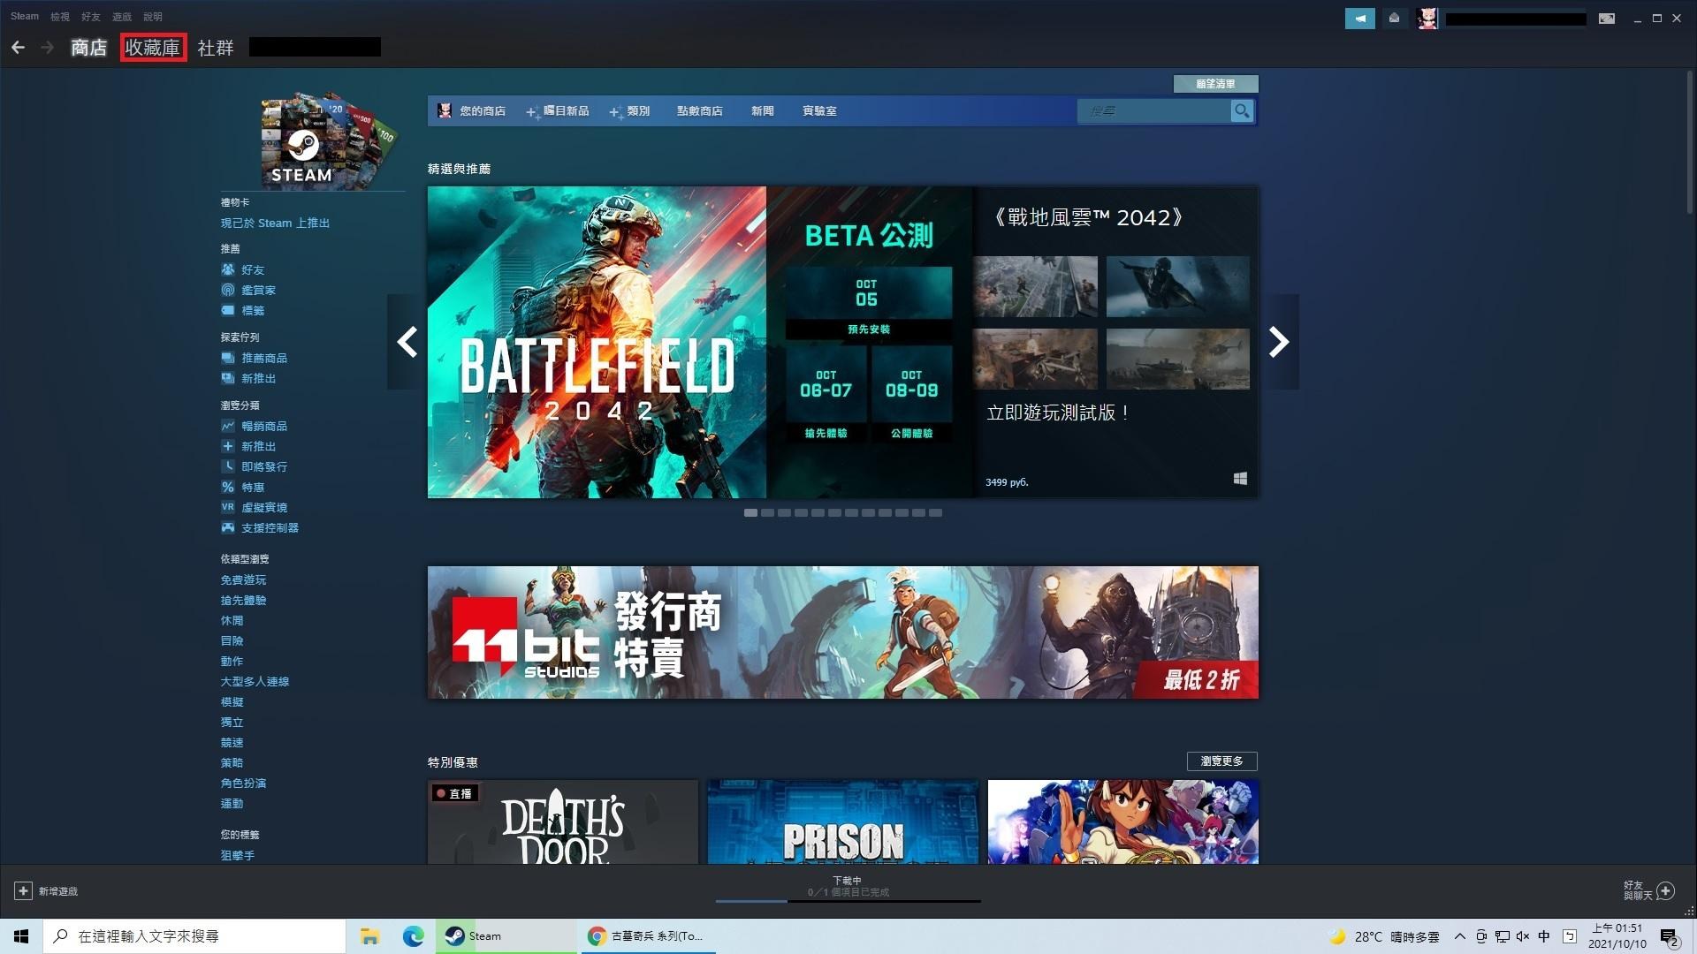Open 點數商店 points shop
This screenshot has width=1697, height=954.
700,111
